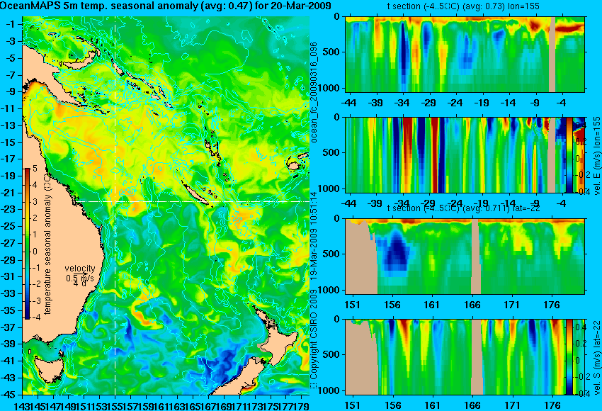The image size is (602, 411).
Task: Click the temperature anomaly color bar on the map
Action: 27,244
